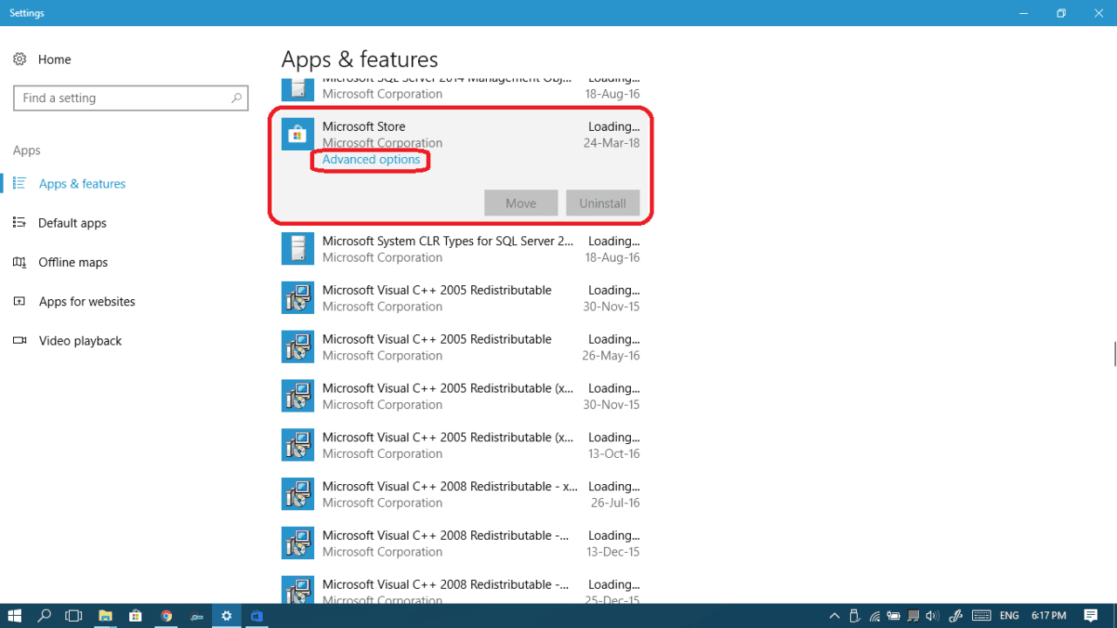Click the Video playback sidebar icon
This screenshot has height=628, width=1117.
pos(18,340)
